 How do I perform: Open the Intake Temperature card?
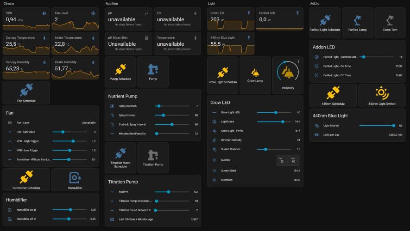75,43
